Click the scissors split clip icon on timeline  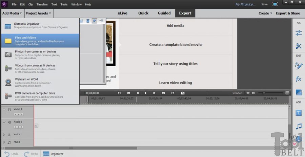[x=36, y=126]
